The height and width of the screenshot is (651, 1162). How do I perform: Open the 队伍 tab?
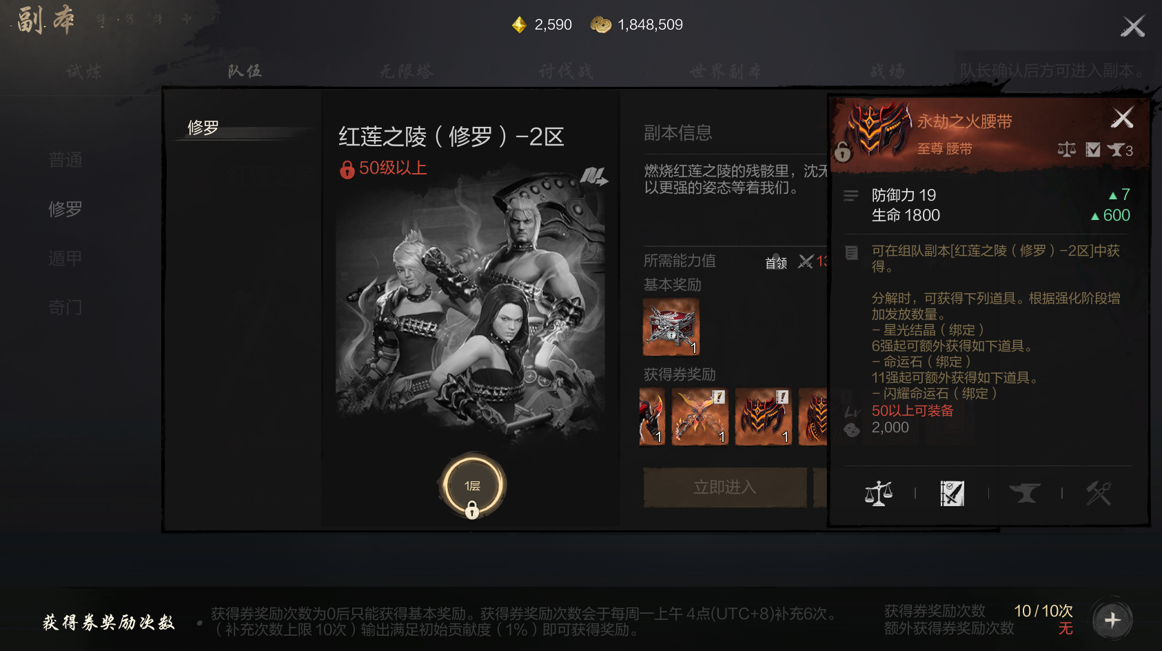click(245, 71)
